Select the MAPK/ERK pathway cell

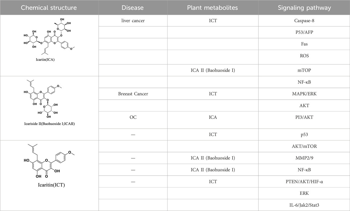[304, 94]
